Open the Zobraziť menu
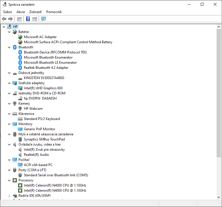Viewport: 222px width, 207px height. click(x=35, y=12)
